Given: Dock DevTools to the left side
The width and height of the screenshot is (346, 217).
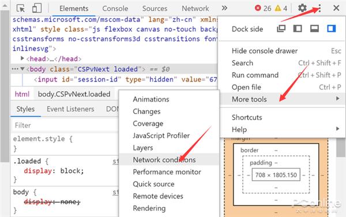Looking at the screenshot, I should [x=298, y=29].
